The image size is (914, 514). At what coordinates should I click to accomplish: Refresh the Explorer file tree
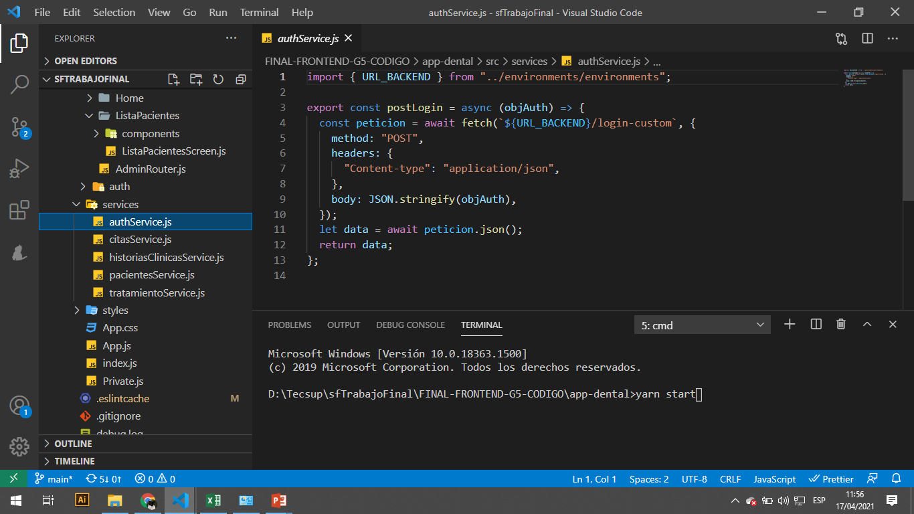pos(218,79)
